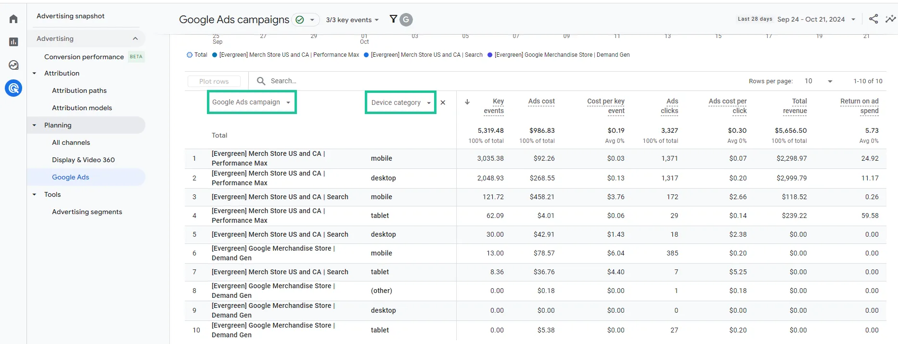898x344 pixels.
Task: Collapse the Attribution tree section
Action: [34, 73]
